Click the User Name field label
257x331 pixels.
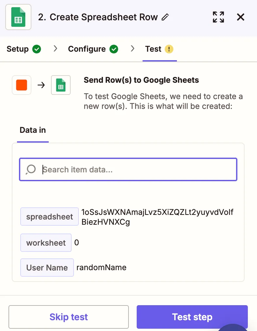[x=47, y=268]
